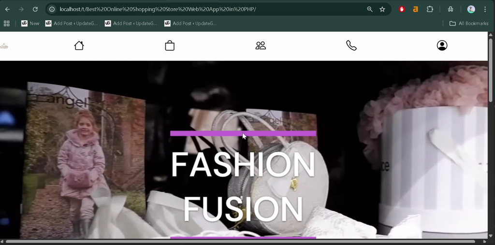Open the apps grid in bookmarks bar

coord(6,23)
